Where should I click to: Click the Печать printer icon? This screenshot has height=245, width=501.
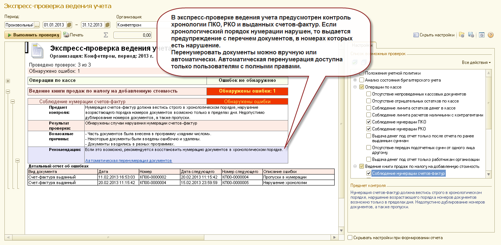point(66,35)
